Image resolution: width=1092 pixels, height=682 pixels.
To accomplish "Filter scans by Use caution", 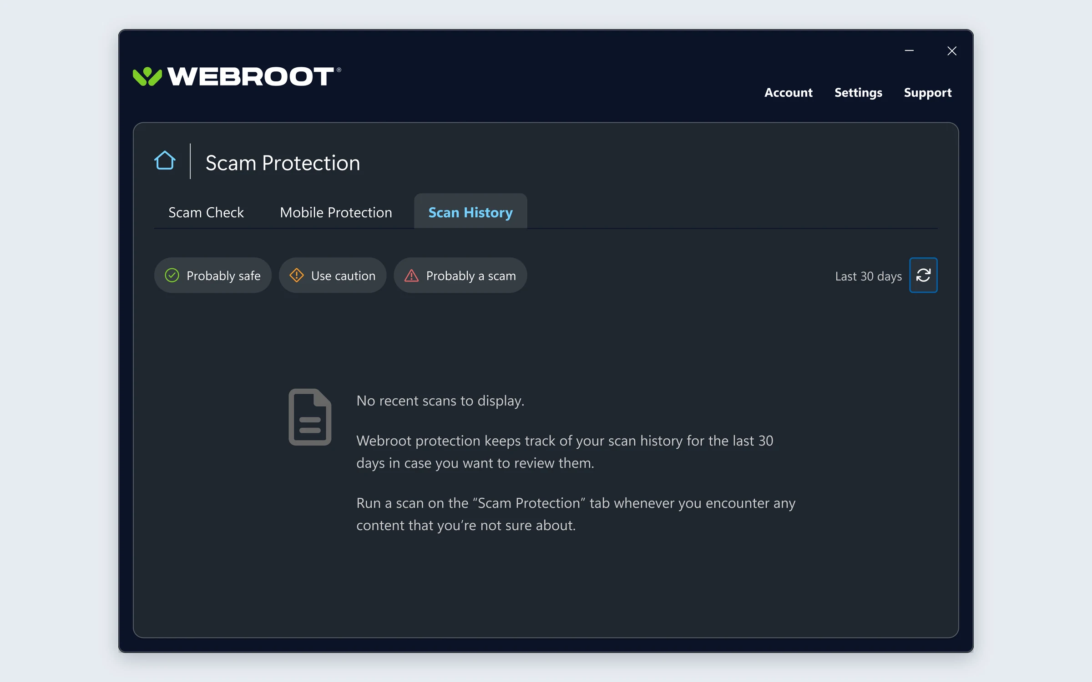I will [333, 276].
